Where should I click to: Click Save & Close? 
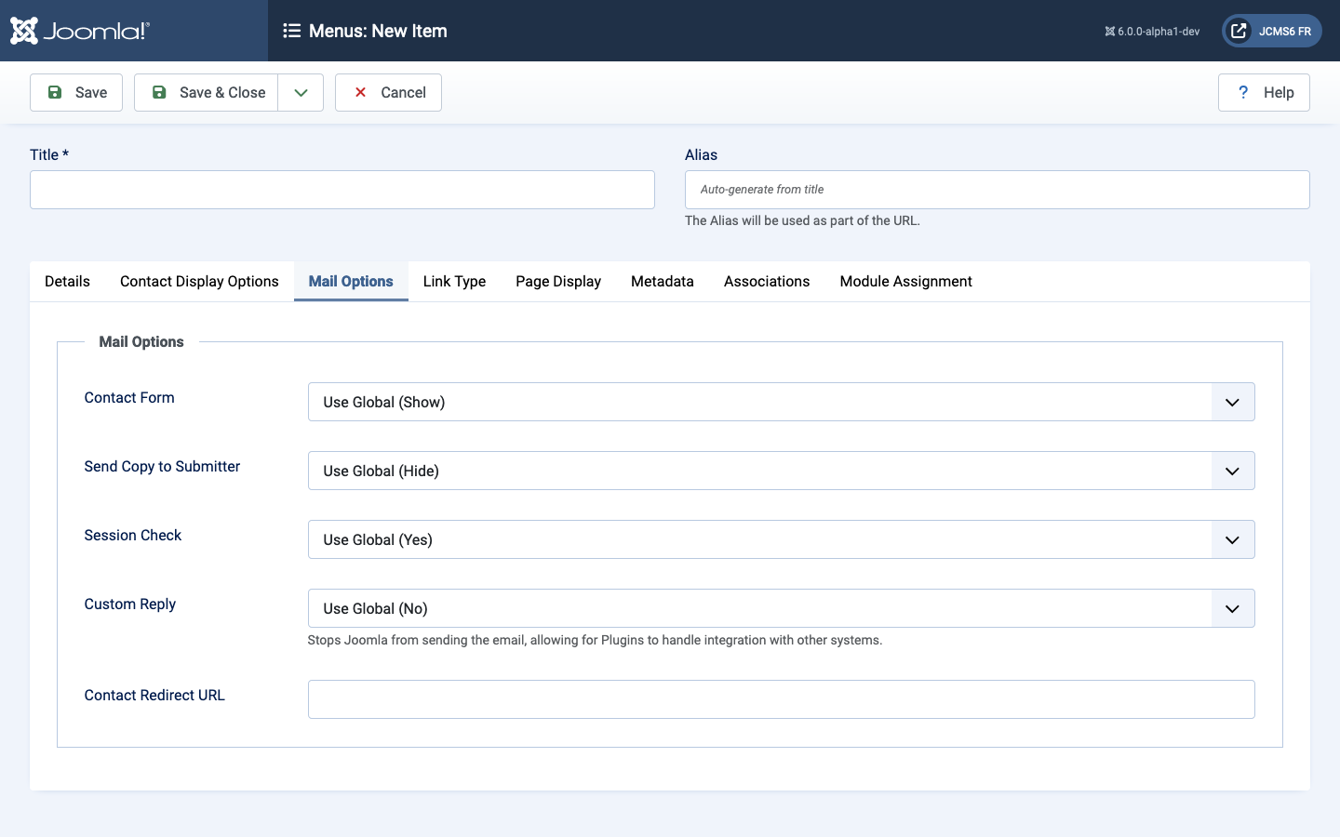pos(207,92)
